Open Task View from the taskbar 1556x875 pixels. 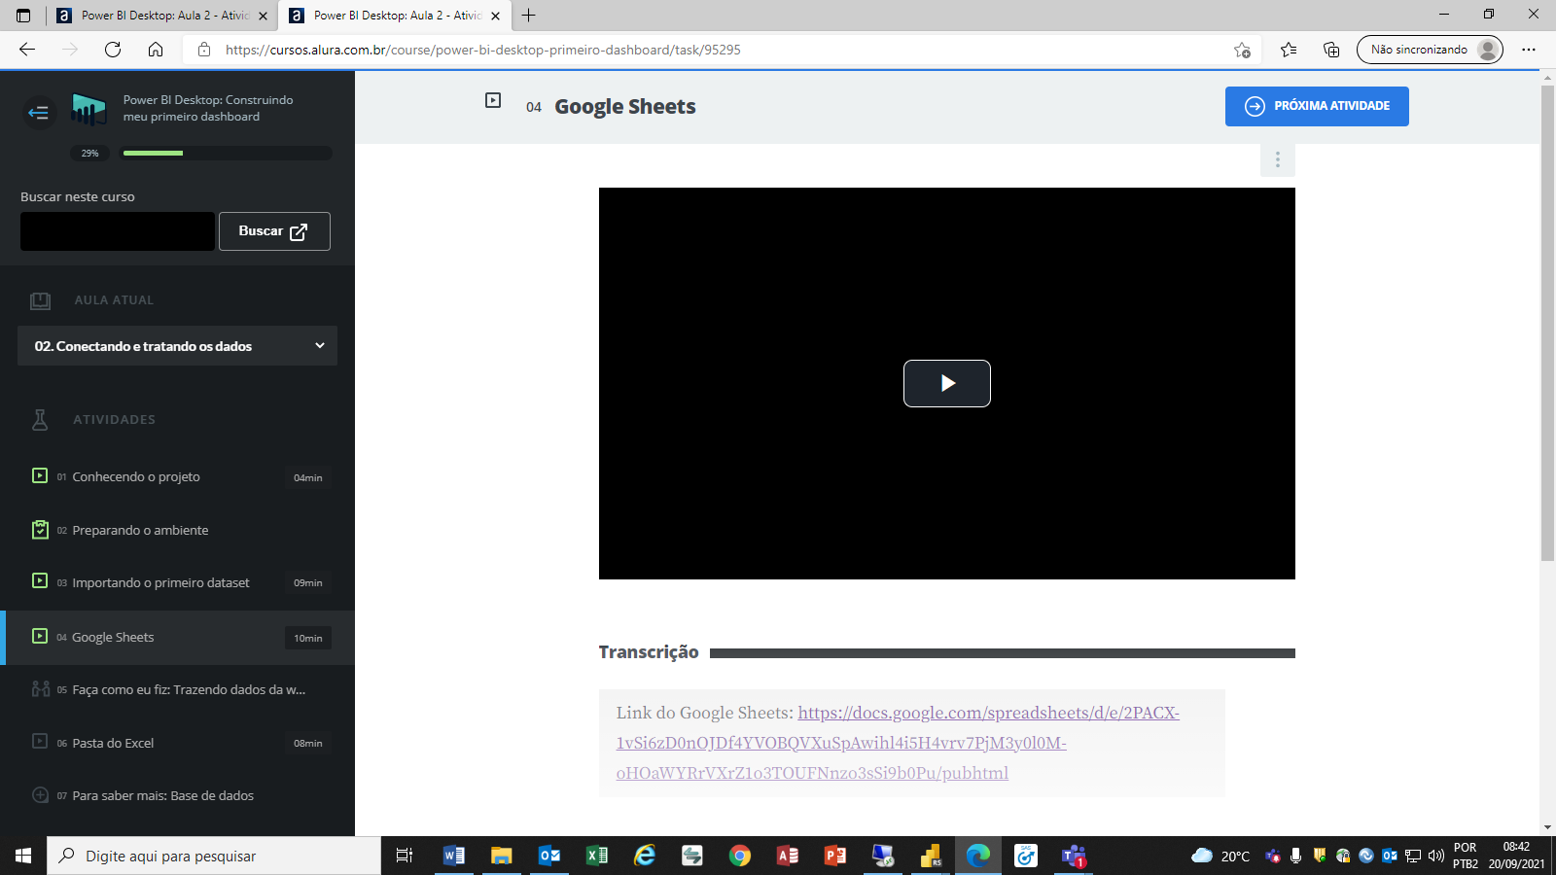click(x=405, y=856)
